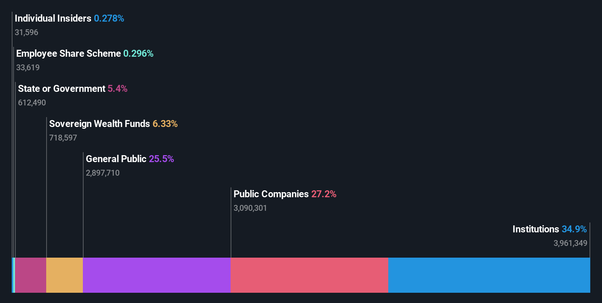Image resolution: width=602 pixels, height=303 pixels.
Task: Select the State or Government label
Action: [62, 89]
